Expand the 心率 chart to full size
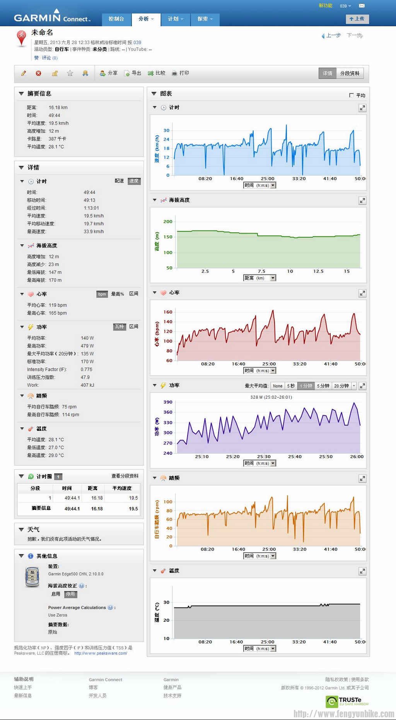 coord(362,293)
